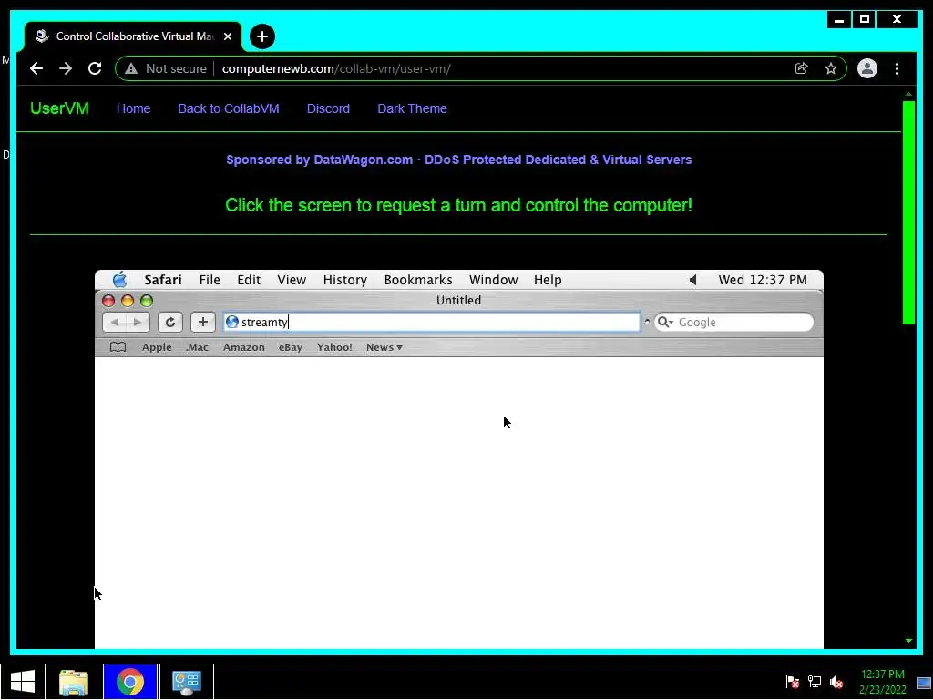Click the network tray icon
The image size is (933, 700).
(814, 682)
